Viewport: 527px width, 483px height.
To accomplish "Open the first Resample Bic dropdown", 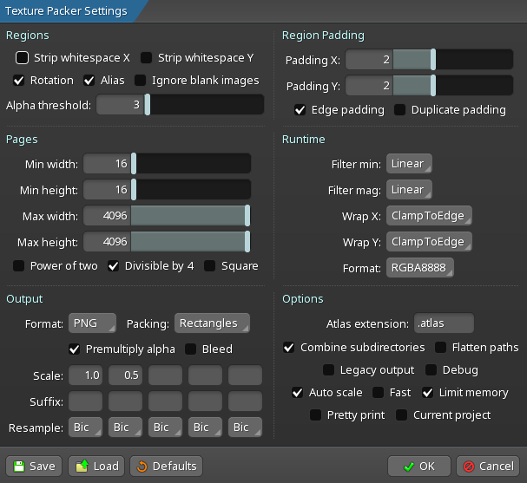I will pyautogui.click(x=85, y=427).
